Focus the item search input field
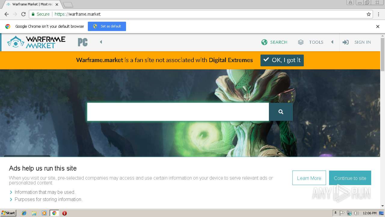 tap(178, 112)
